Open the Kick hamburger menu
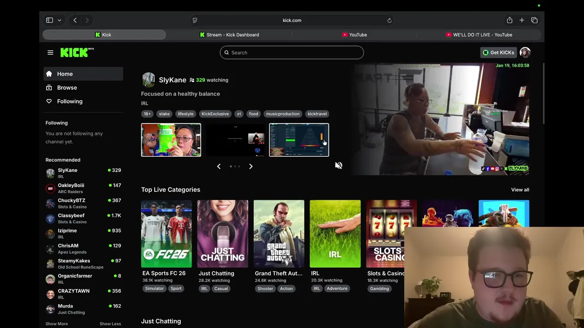Viewport: 584px width, 328px height. click(x=50, y=52)
